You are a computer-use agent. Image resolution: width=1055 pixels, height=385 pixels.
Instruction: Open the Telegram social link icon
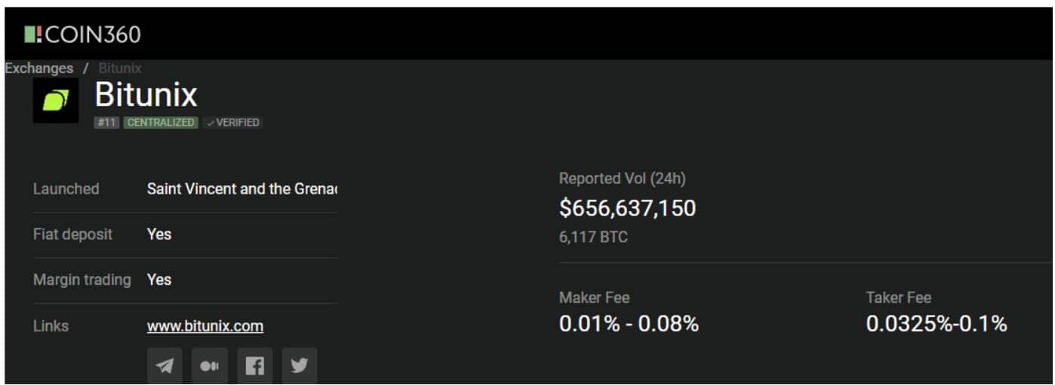(165, 365)
